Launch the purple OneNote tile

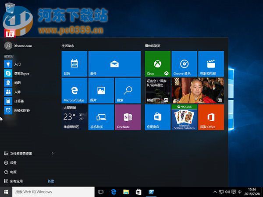(128, 117)
